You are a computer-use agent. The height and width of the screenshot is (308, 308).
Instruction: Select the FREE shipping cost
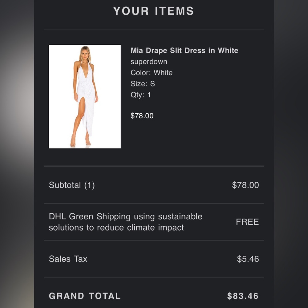tap(247, 222)
